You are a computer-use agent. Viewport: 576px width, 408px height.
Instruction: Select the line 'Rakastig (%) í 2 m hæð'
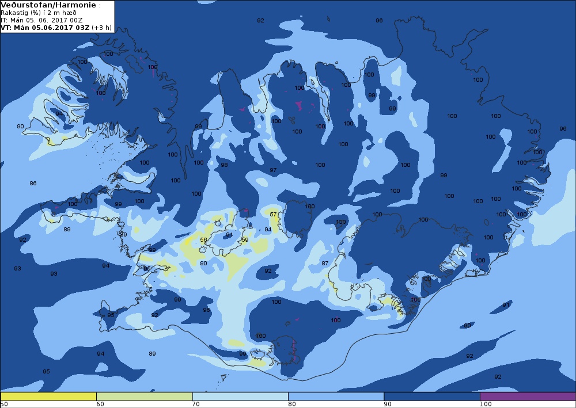pos(39,13)
